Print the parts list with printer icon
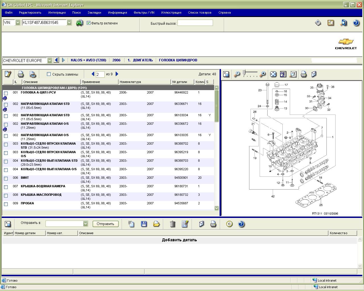Screen dimensions: 364x291 (x=20, y=74)
